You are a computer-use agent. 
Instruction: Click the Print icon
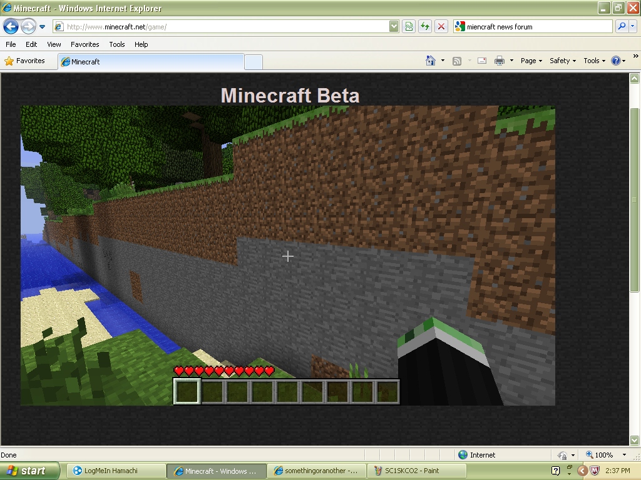point(500,61)
